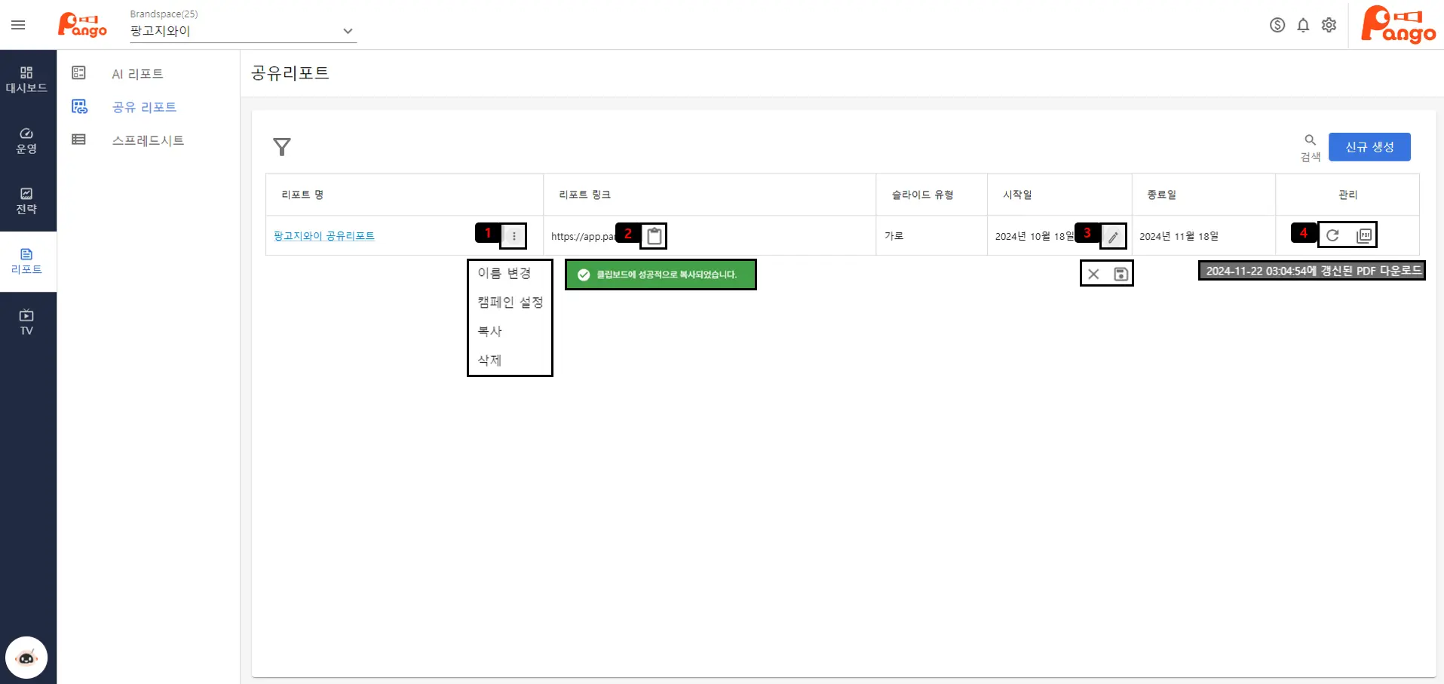
Task: Open the 팡고지와이 공유리포트 link
Action: pos(324,236)
